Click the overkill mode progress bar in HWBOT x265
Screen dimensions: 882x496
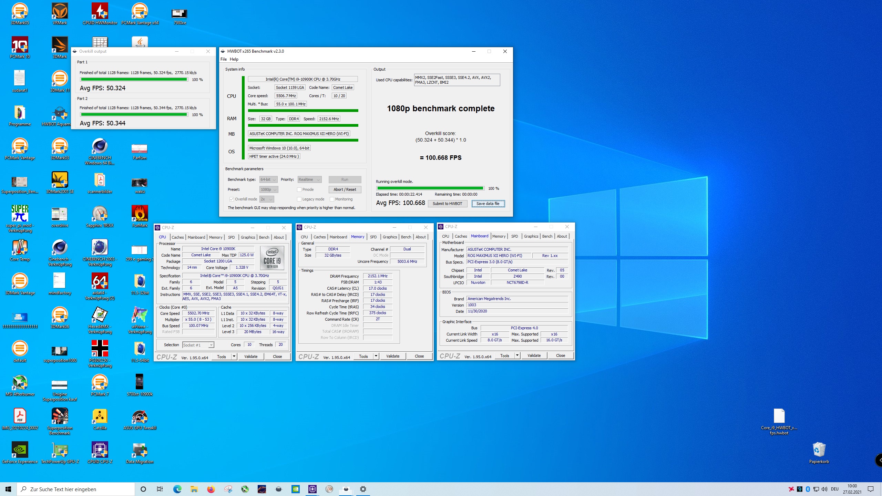[x=430, y=188]
